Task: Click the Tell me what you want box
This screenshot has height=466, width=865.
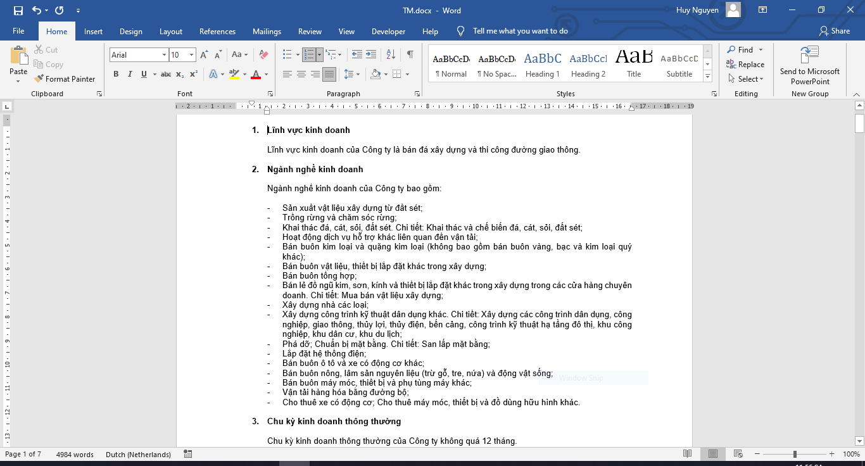Action: click(520, 31)
